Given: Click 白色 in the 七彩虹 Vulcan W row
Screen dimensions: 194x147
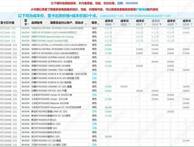Looking at the screenshot, I should 94,95.
